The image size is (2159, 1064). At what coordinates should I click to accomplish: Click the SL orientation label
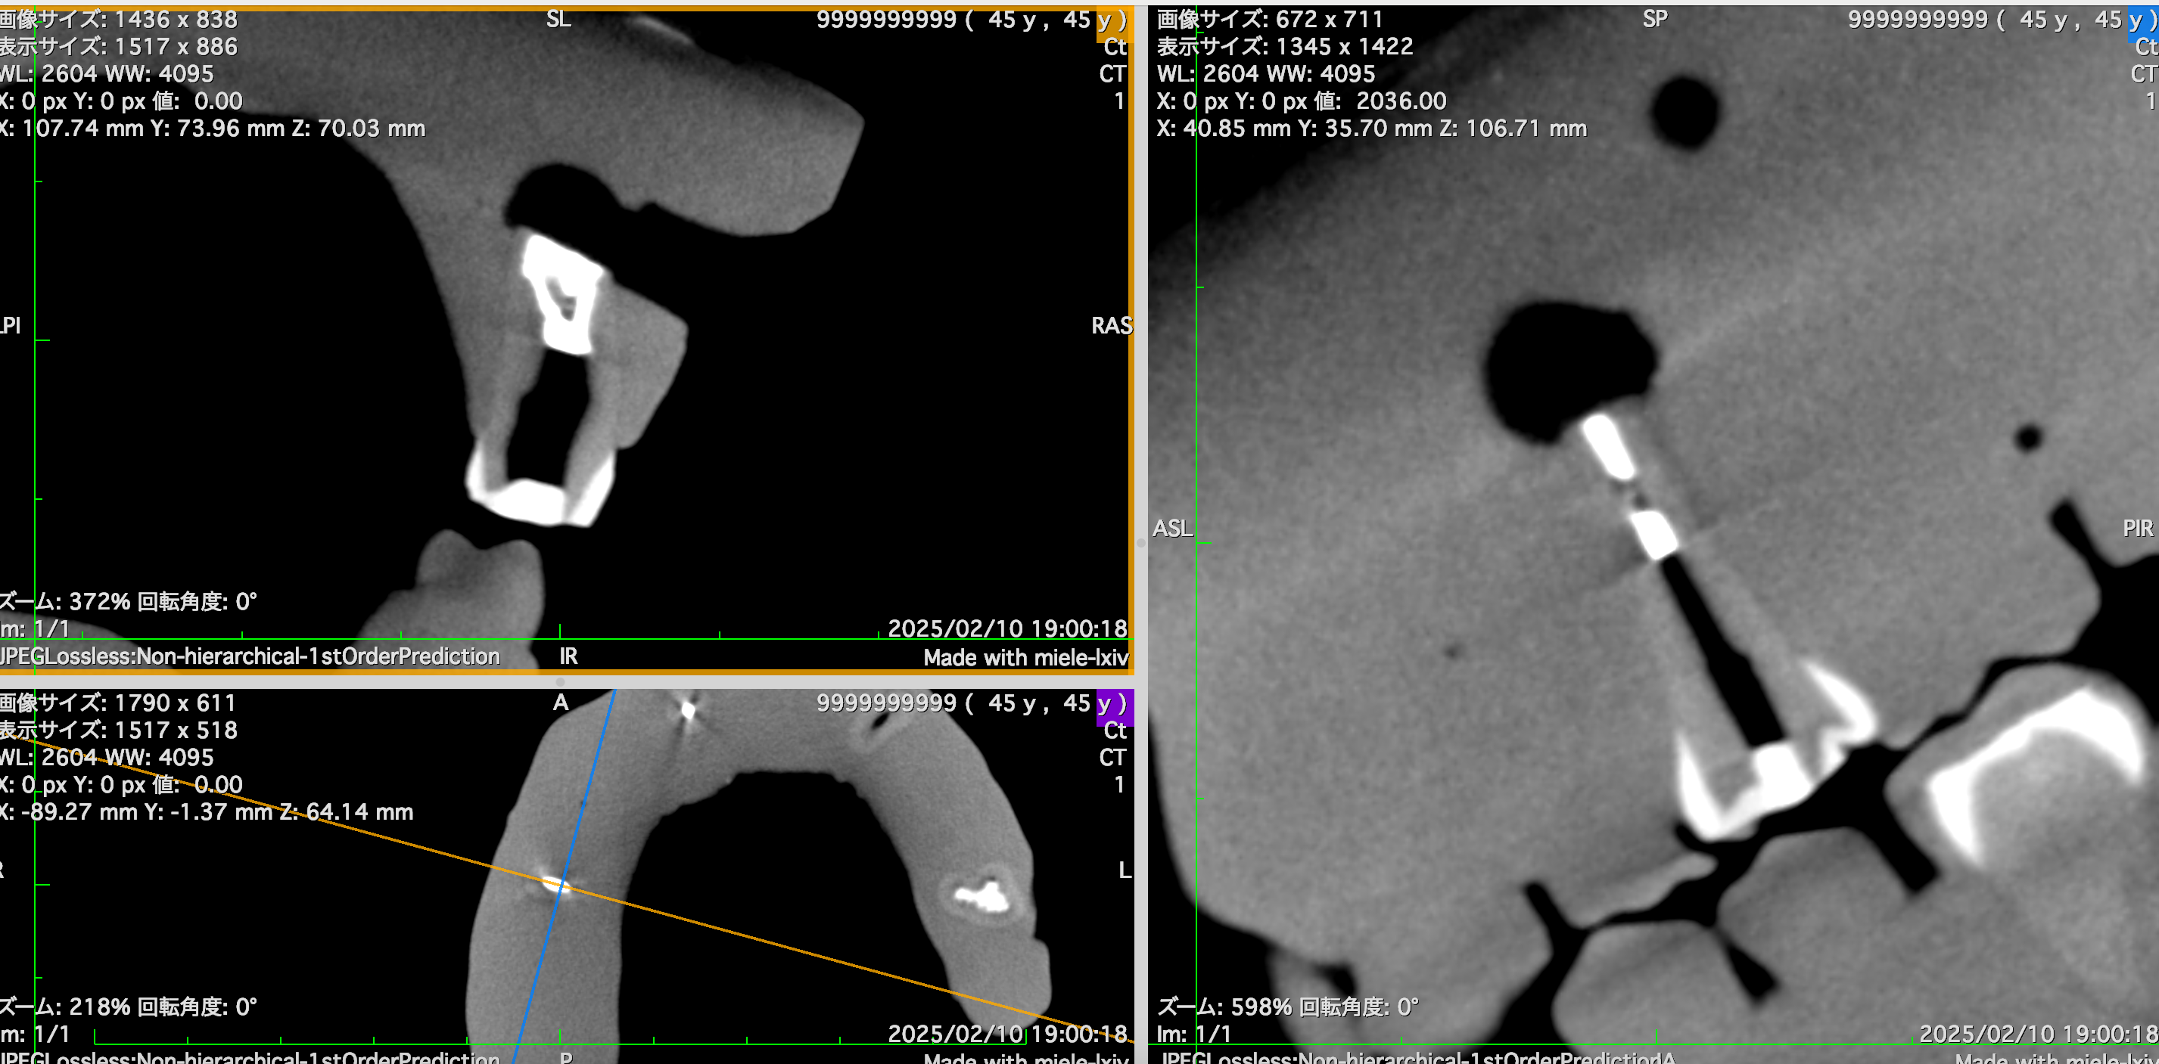pyautogui.click(x=558, y=18)
